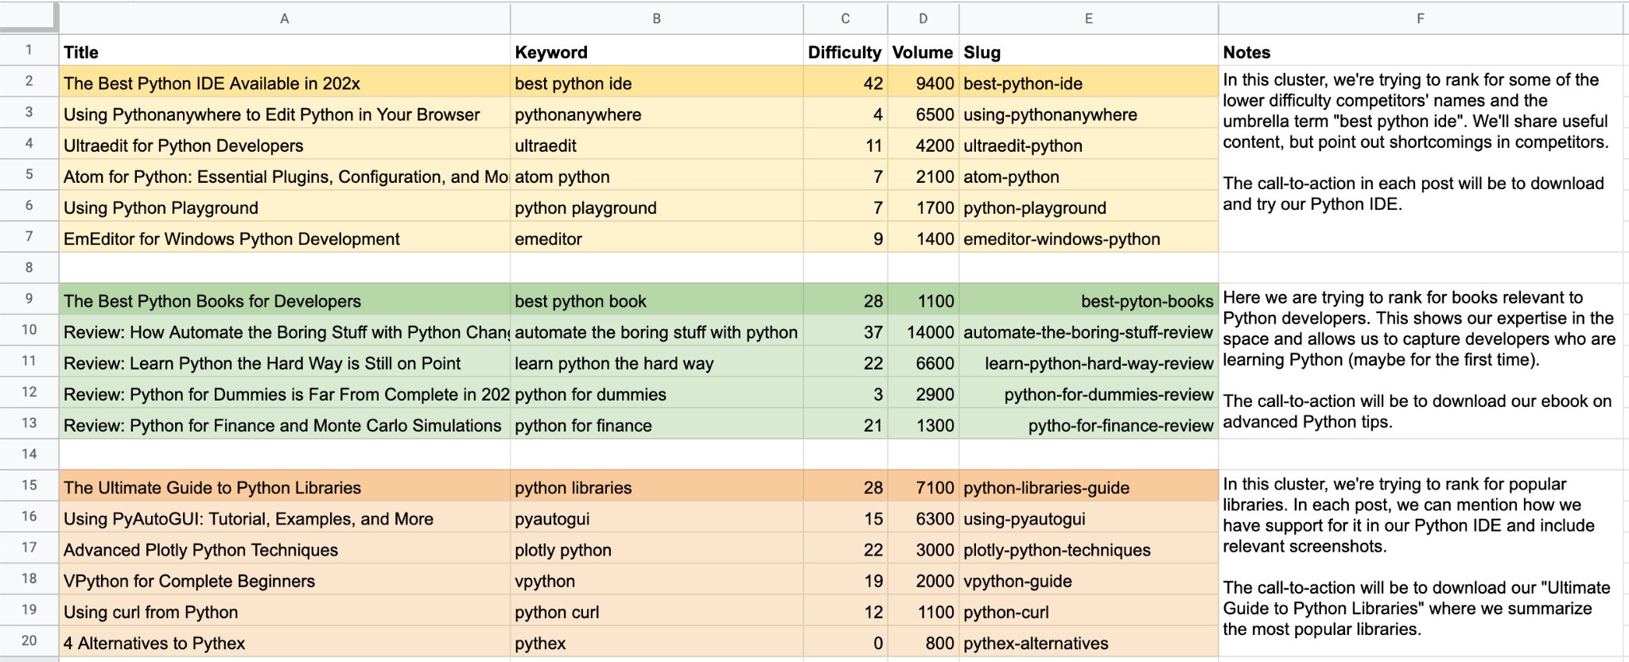The width and height of the screenshot is (1629, 662).
Task: Click slug cell 'best-python-ide'
Action: 1088,82
